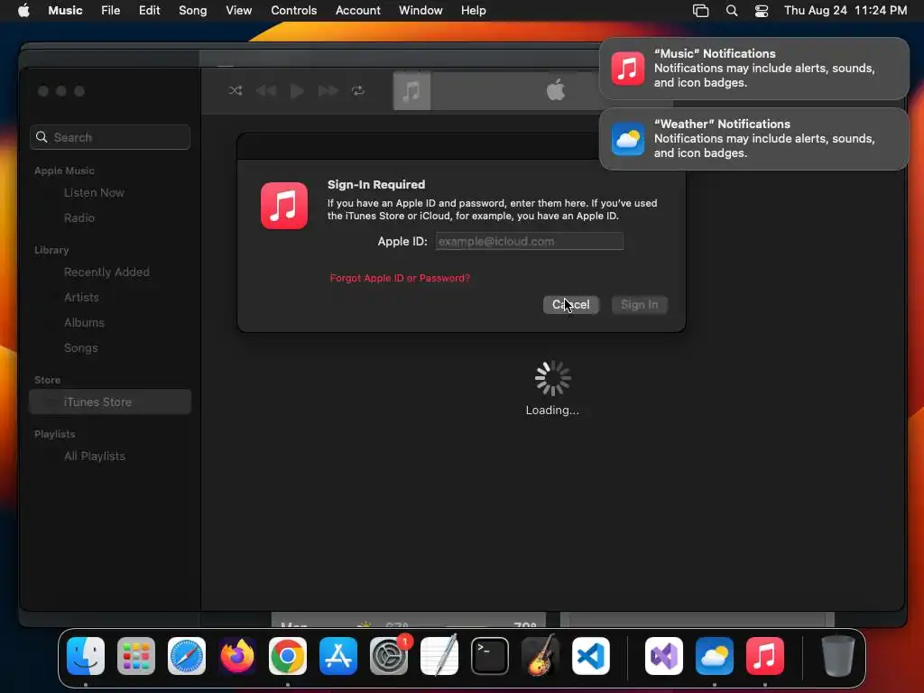Screen dimensions: 924x693
Task: Open Music from the Dock
Action: coord(765,656)
